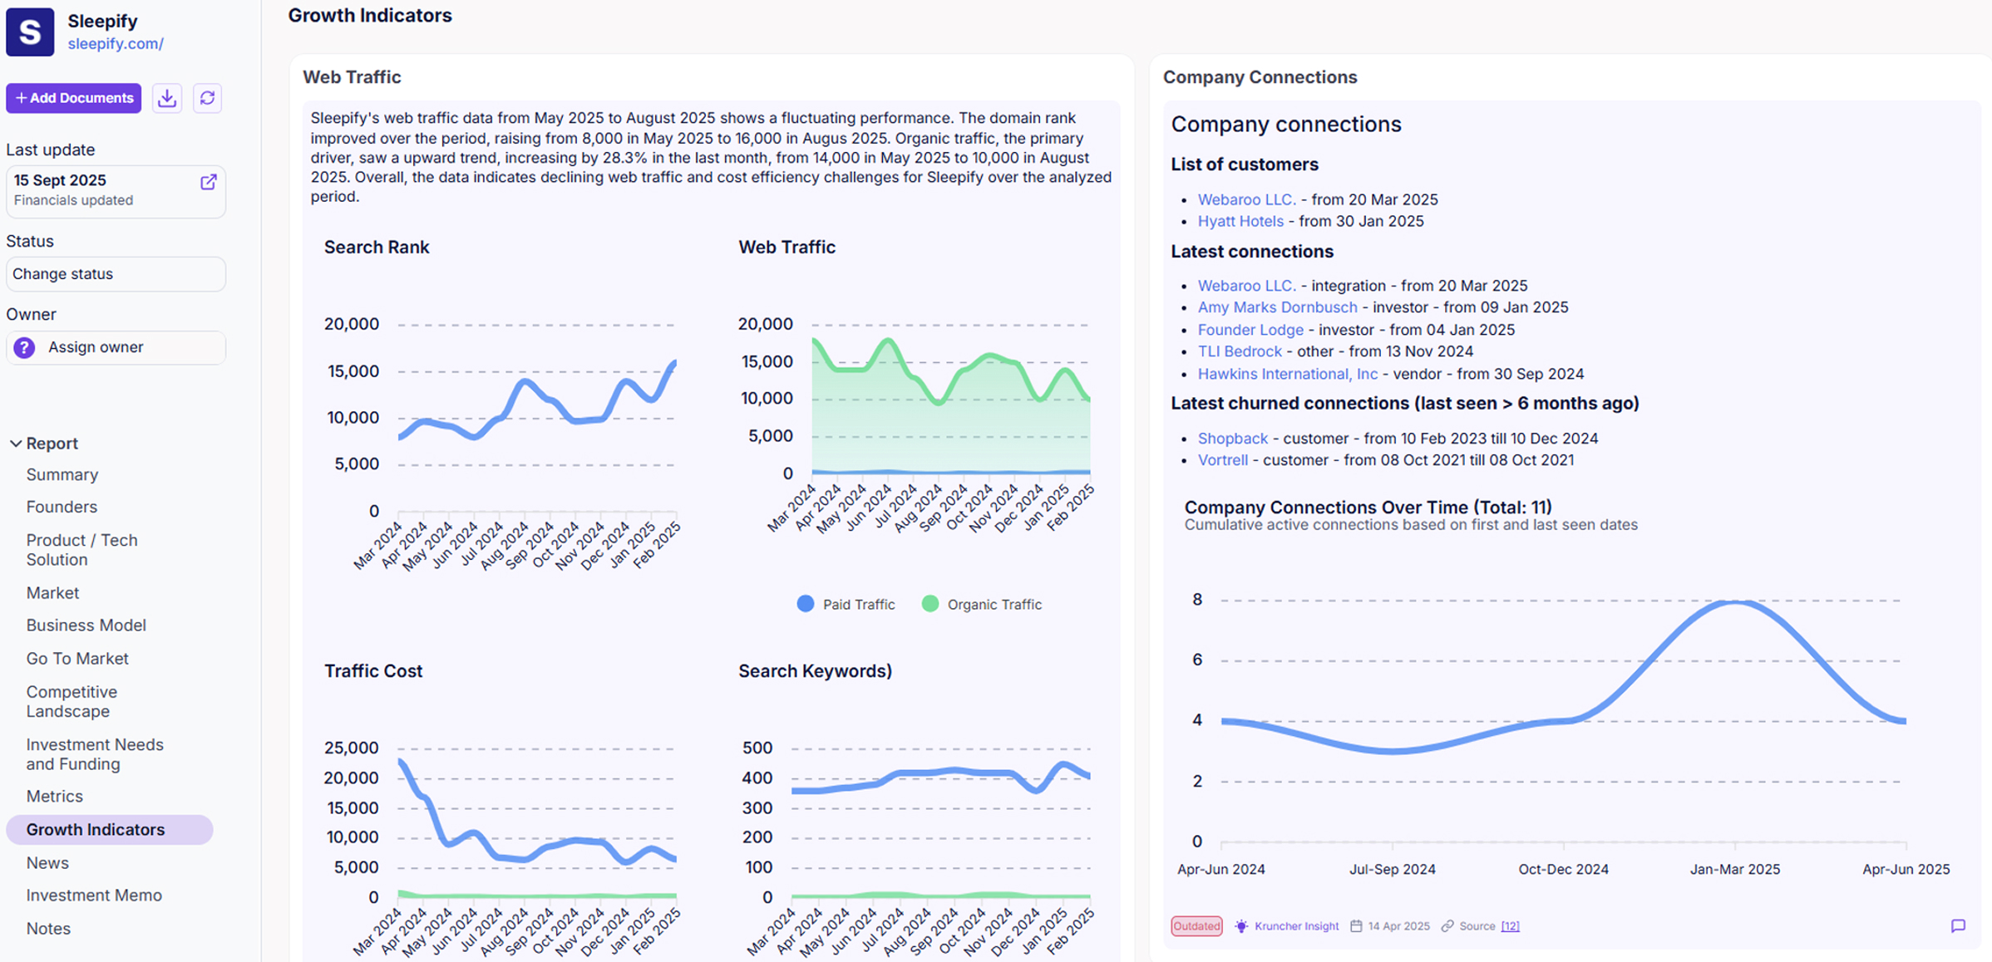The height and width of the screenshot is (962, 1992).
Task: Click the calendar icon next to 14 Apr 2025
Action: 1356,926
